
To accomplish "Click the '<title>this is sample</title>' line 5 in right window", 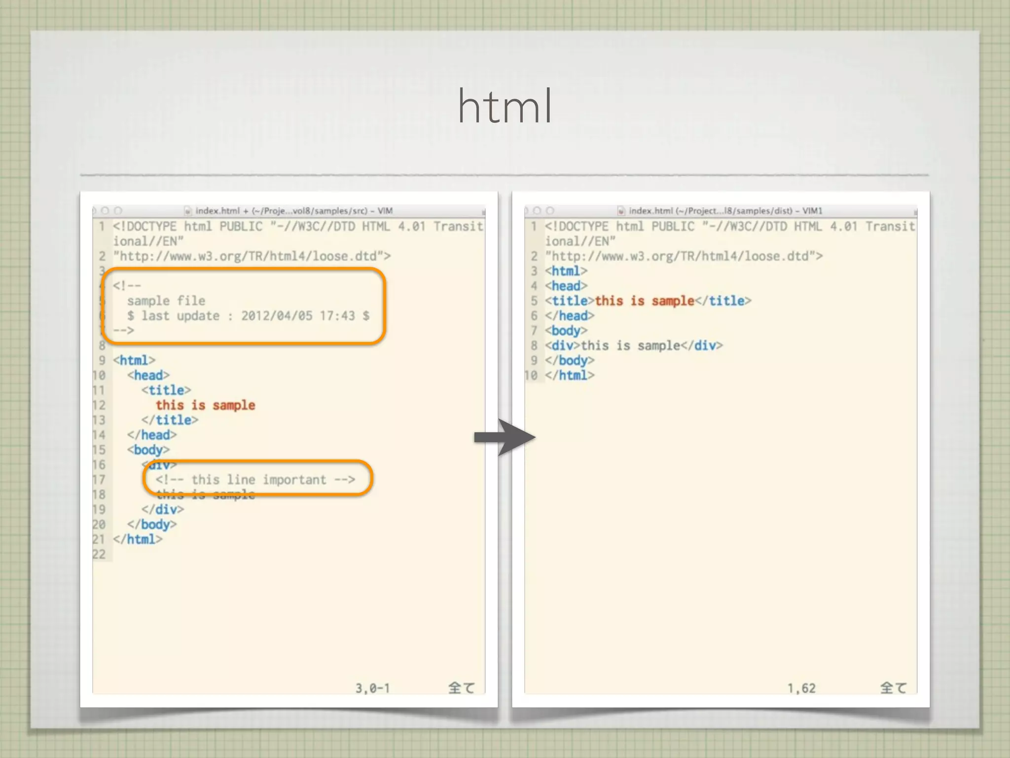I will click(648, 301).
